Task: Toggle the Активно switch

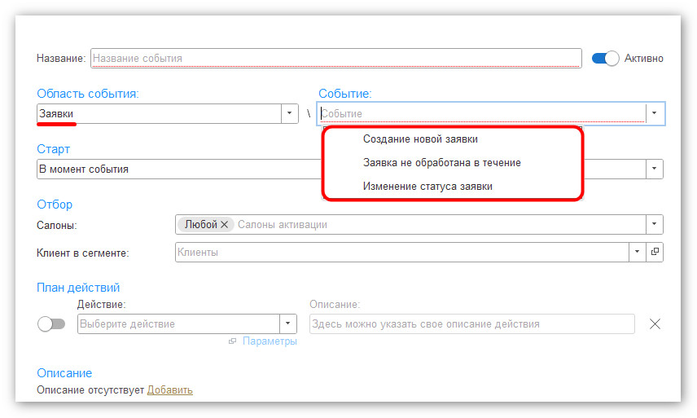Action: coord(605,58)
